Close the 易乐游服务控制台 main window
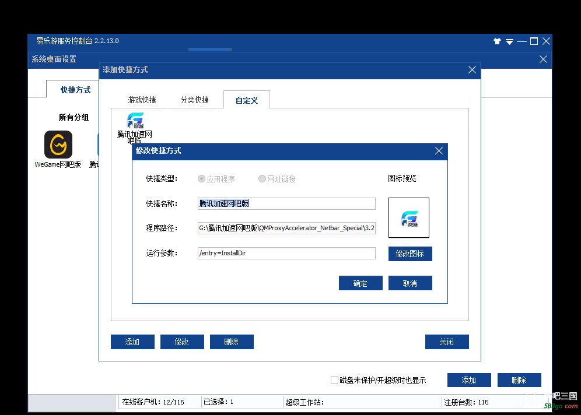The height and width of the screenshot is (415, 581). point(546,41)
